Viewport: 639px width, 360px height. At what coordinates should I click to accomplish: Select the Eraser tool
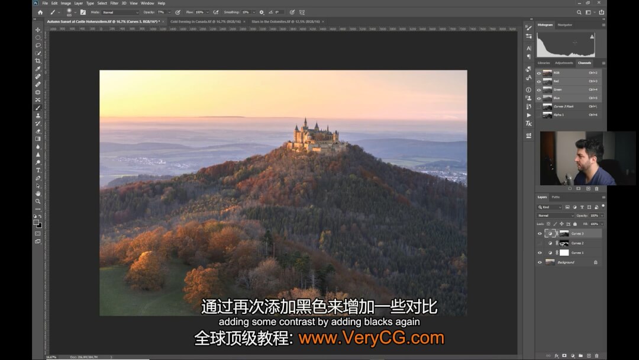pos(38,131)
